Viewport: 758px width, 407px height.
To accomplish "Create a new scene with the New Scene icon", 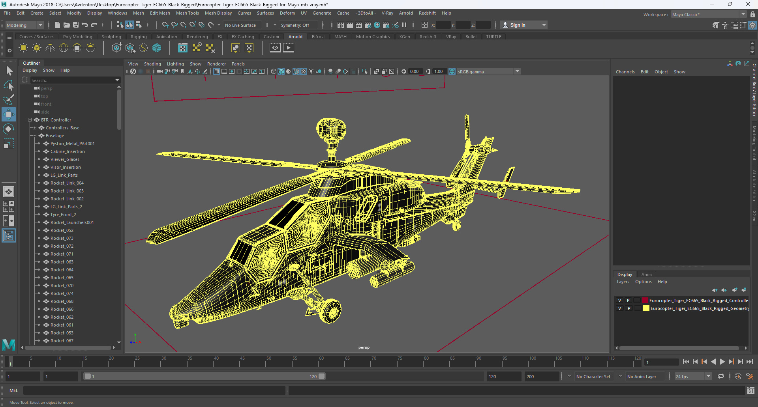I will pos(57,25).
